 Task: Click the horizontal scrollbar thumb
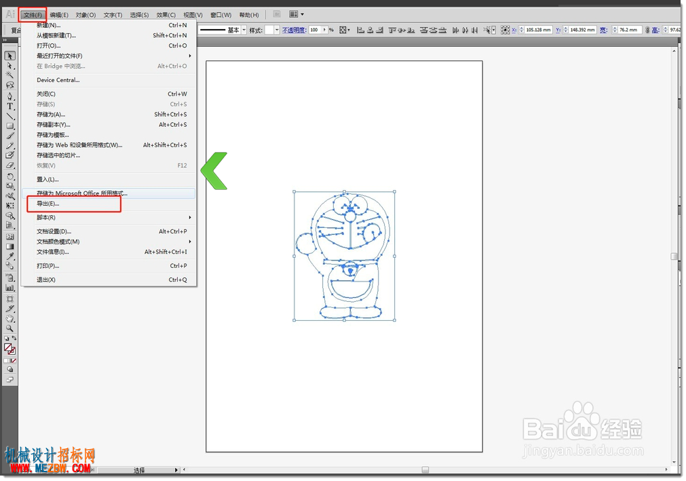coord(425,469)
